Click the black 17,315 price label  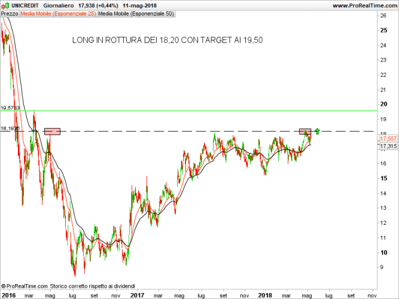click(388, 146)
